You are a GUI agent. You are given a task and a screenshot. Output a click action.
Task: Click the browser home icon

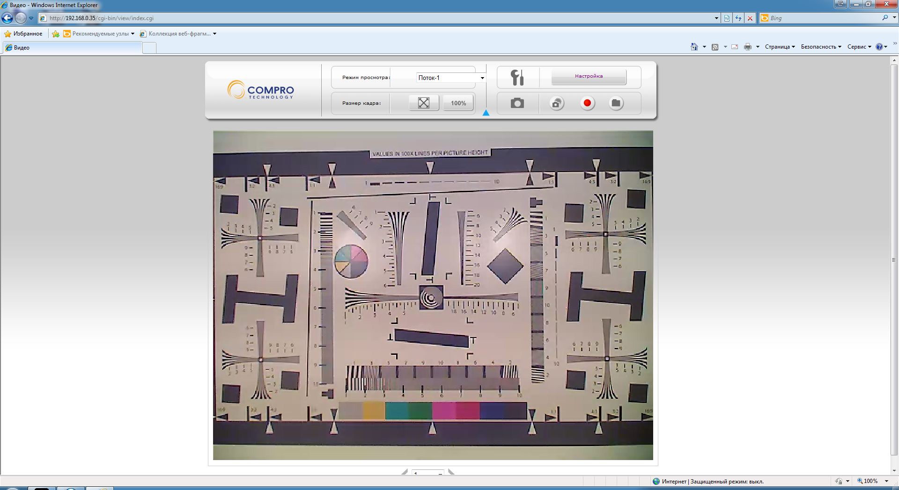[x=694, y=47]
